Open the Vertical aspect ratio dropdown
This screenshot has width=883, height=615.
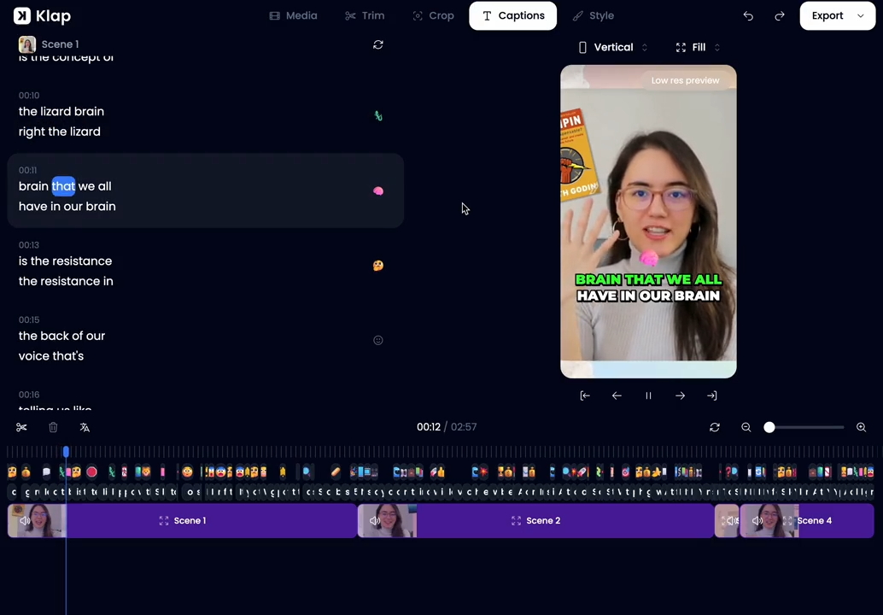[x=613, y=48]
